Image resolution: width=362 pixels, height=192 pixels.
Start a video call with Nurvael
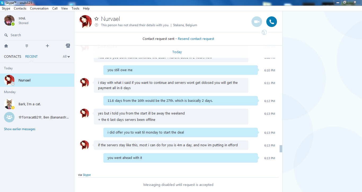click(x=257, y=22)
